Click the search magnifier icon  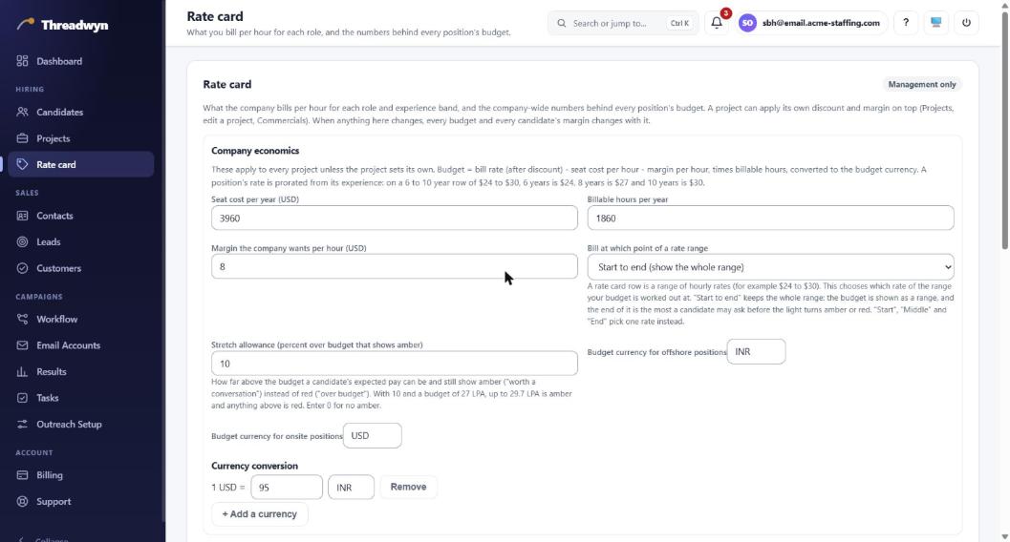click(562, 23)
